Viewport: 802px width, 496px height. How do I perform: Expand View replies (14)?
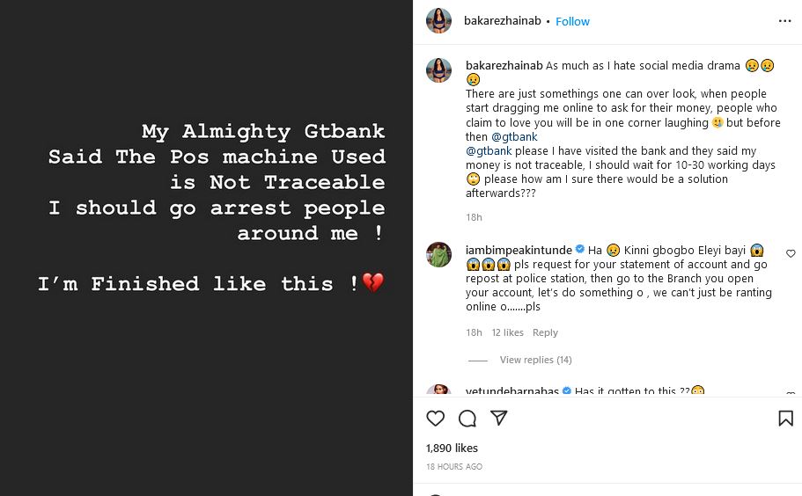[x=535, y=360]
